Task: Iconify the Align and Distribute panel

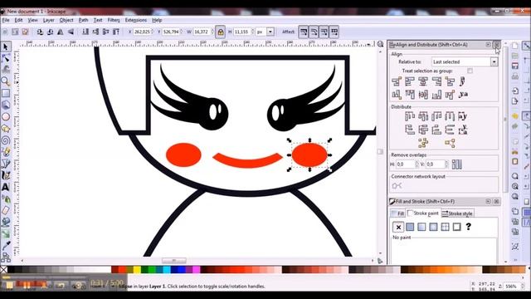Action: [488, 44]
